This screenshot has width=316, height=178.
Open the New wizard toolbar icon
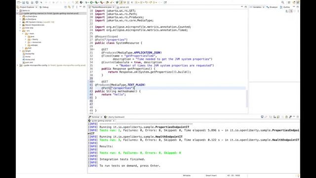[18, 2]
